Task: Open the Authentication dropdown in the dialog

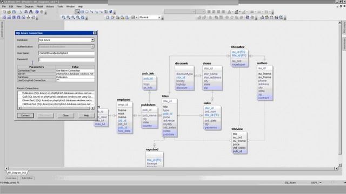Action: click(x=92, y=47)
